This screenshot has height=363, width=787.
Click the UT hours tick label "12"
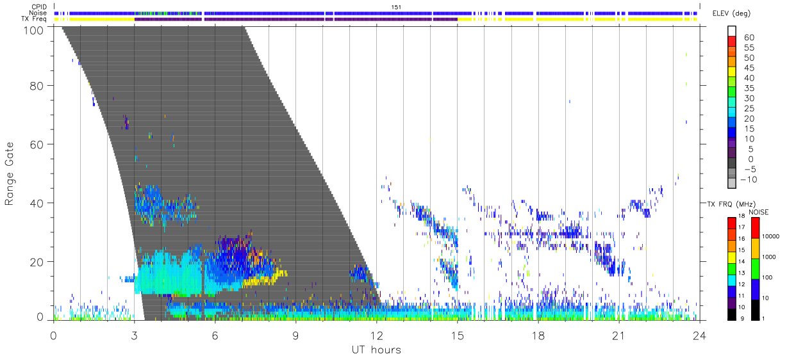coord(376,335)
